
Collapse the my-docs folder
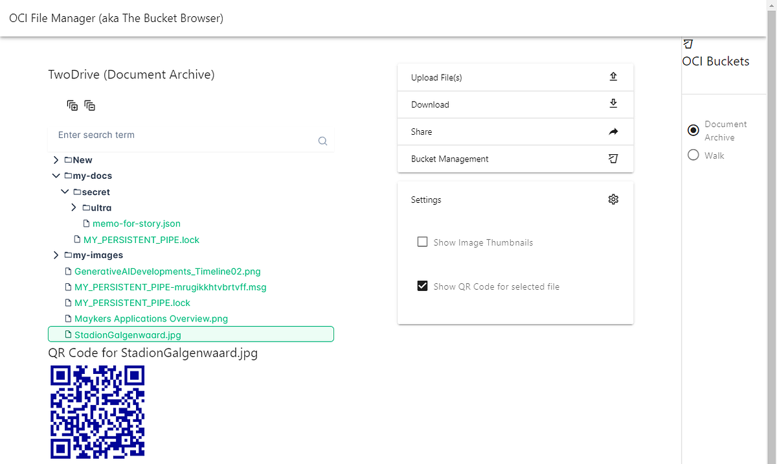(56, 176)
